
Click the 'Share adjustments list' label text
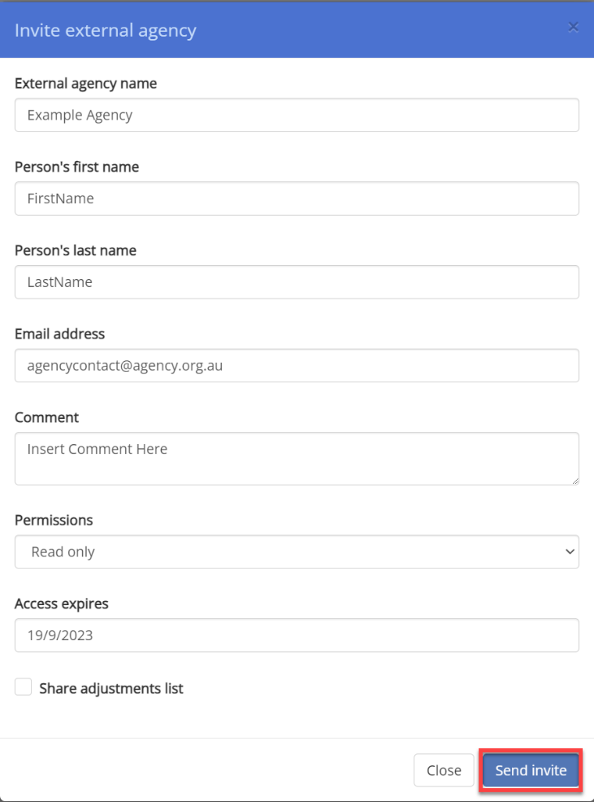coord(111,688)
